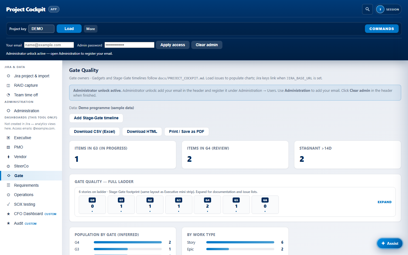Open the CFO Dashboard custom view

31,214
